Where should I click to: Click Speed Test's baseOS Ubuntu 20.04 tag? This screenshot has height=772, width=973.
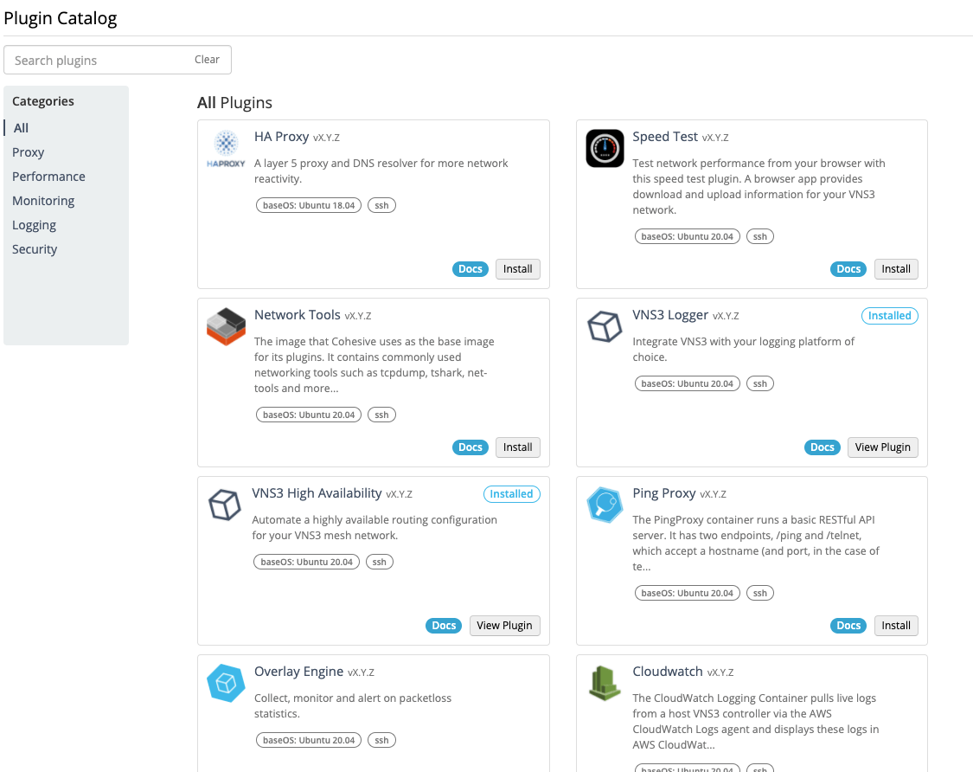tap(688, 236)
